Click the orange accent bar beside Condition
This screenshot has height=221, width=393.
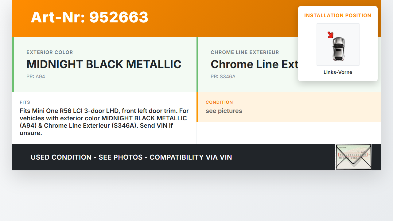[x=197, y=107]
